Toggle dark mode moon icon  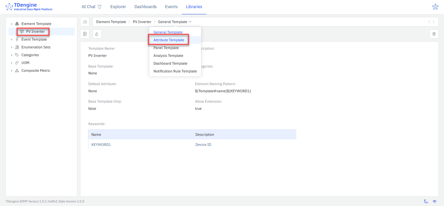click(426, 201)
